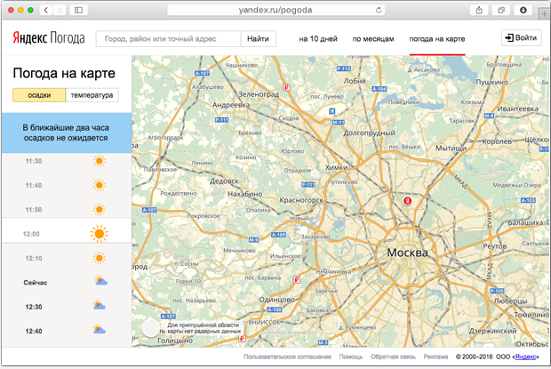Click Балашиха label on the map
551x369 pixels.
point(525,223)
